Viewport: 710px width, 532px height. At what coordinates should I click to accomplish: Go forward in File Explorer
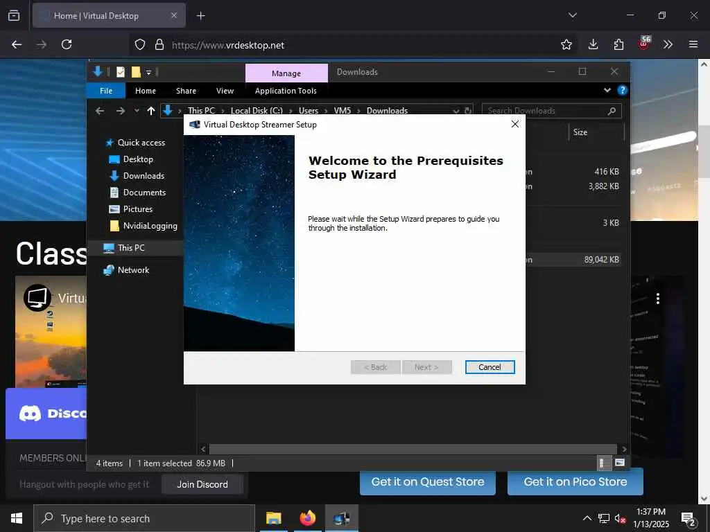(121, 111)
